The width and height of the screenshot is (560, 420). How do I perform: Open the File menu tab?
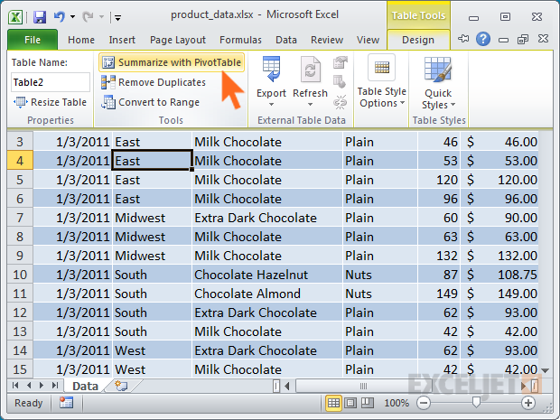(x=32, y=40)
